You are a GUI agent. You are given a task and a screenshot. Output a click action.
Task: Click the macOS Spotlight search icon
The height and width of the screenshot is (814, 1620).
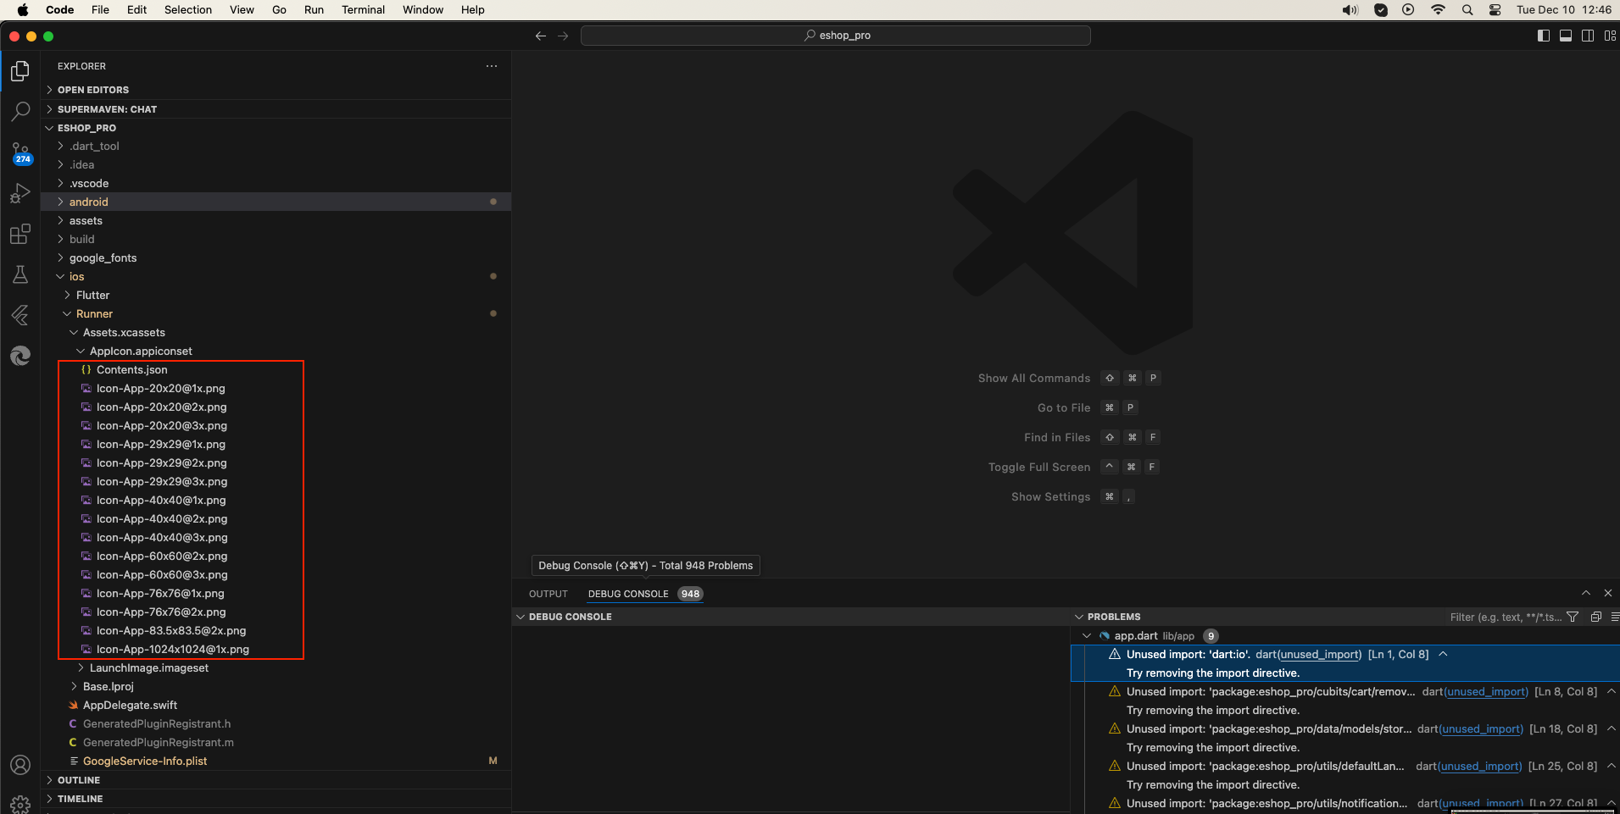pos(1467,10)
